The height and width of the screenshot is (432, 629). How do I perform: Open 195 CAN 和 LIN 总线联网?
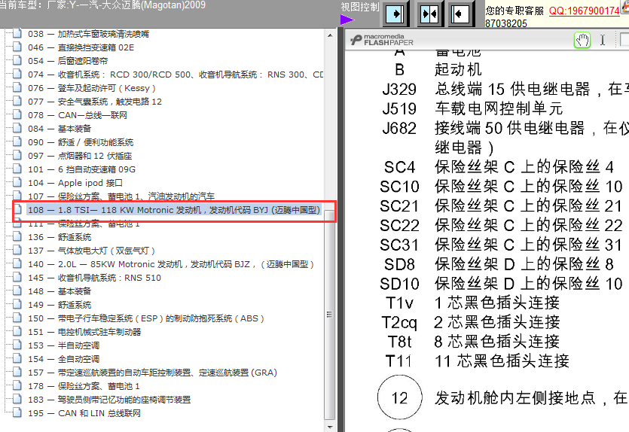84,414
